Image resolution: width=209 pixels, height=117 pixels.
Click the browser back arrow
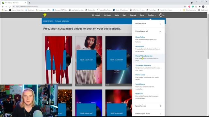click(3, 6)
